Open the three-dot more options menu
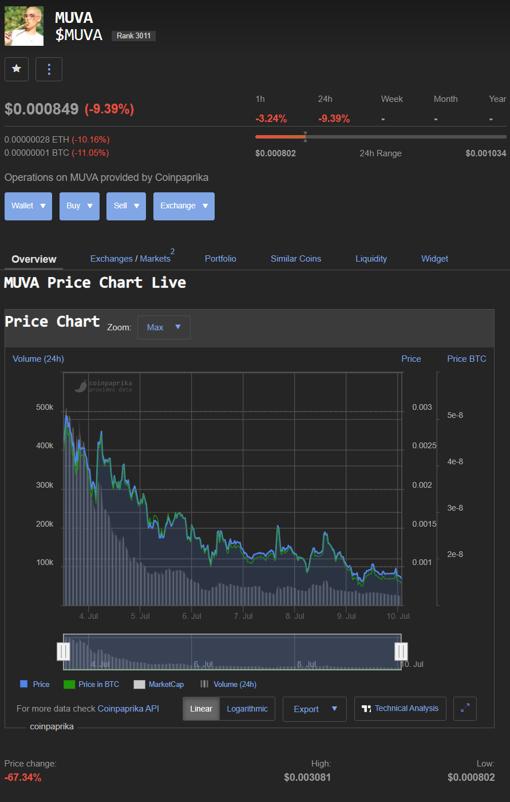510x802 pixels. [x=49, y=69]
